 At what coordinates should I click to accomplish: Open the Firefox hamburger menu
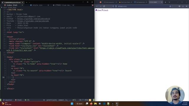[x=186, y=6]
